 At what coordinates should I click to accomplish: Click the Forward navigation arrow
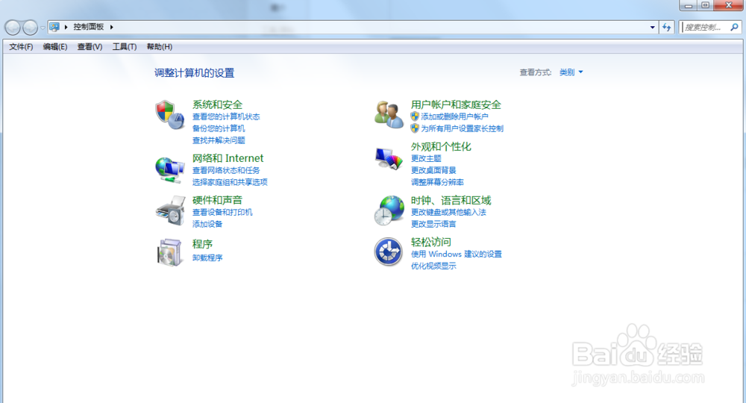pos(30,28)
